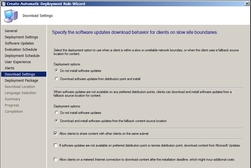
Task: Close the Create Automatic Deployment Rule Wizard
Action: (247, 4)
